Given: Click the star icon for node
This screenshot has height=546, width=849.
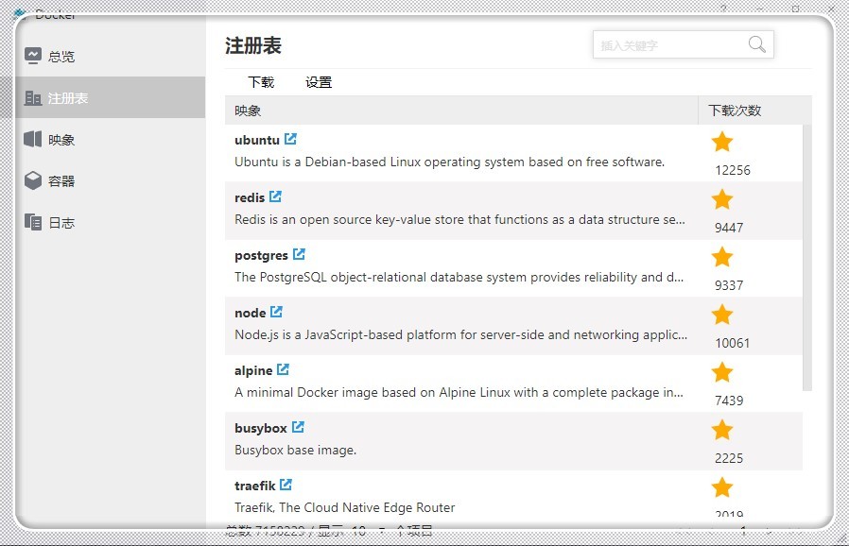Looking at the screenshot, I should pos(722,315).
